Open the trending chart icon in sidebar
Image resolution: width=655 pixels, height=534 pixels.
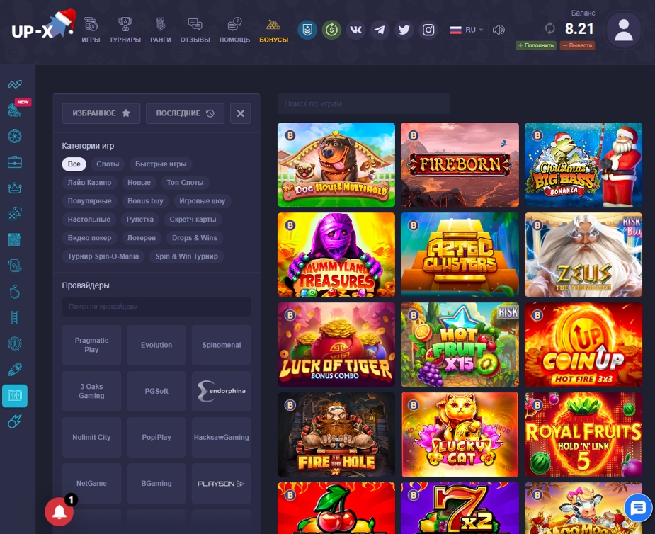coord(15,84)
